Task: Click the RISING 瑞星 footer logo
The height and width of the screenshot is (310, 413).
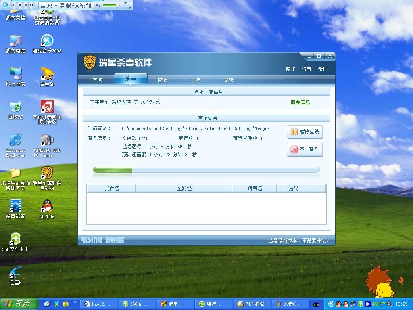Action: pos(102,240)
